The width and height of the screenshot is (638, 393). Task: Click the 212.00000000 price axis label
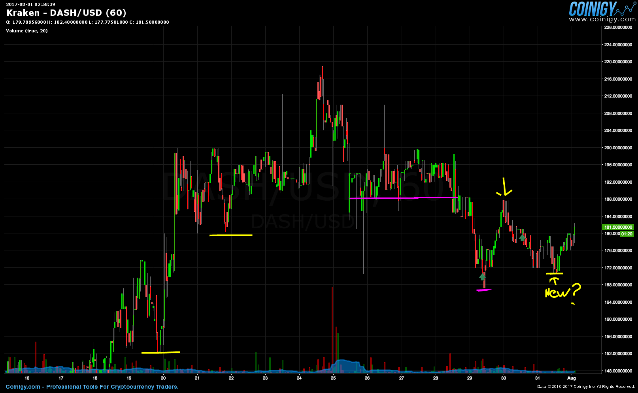[x=618, y=96]
